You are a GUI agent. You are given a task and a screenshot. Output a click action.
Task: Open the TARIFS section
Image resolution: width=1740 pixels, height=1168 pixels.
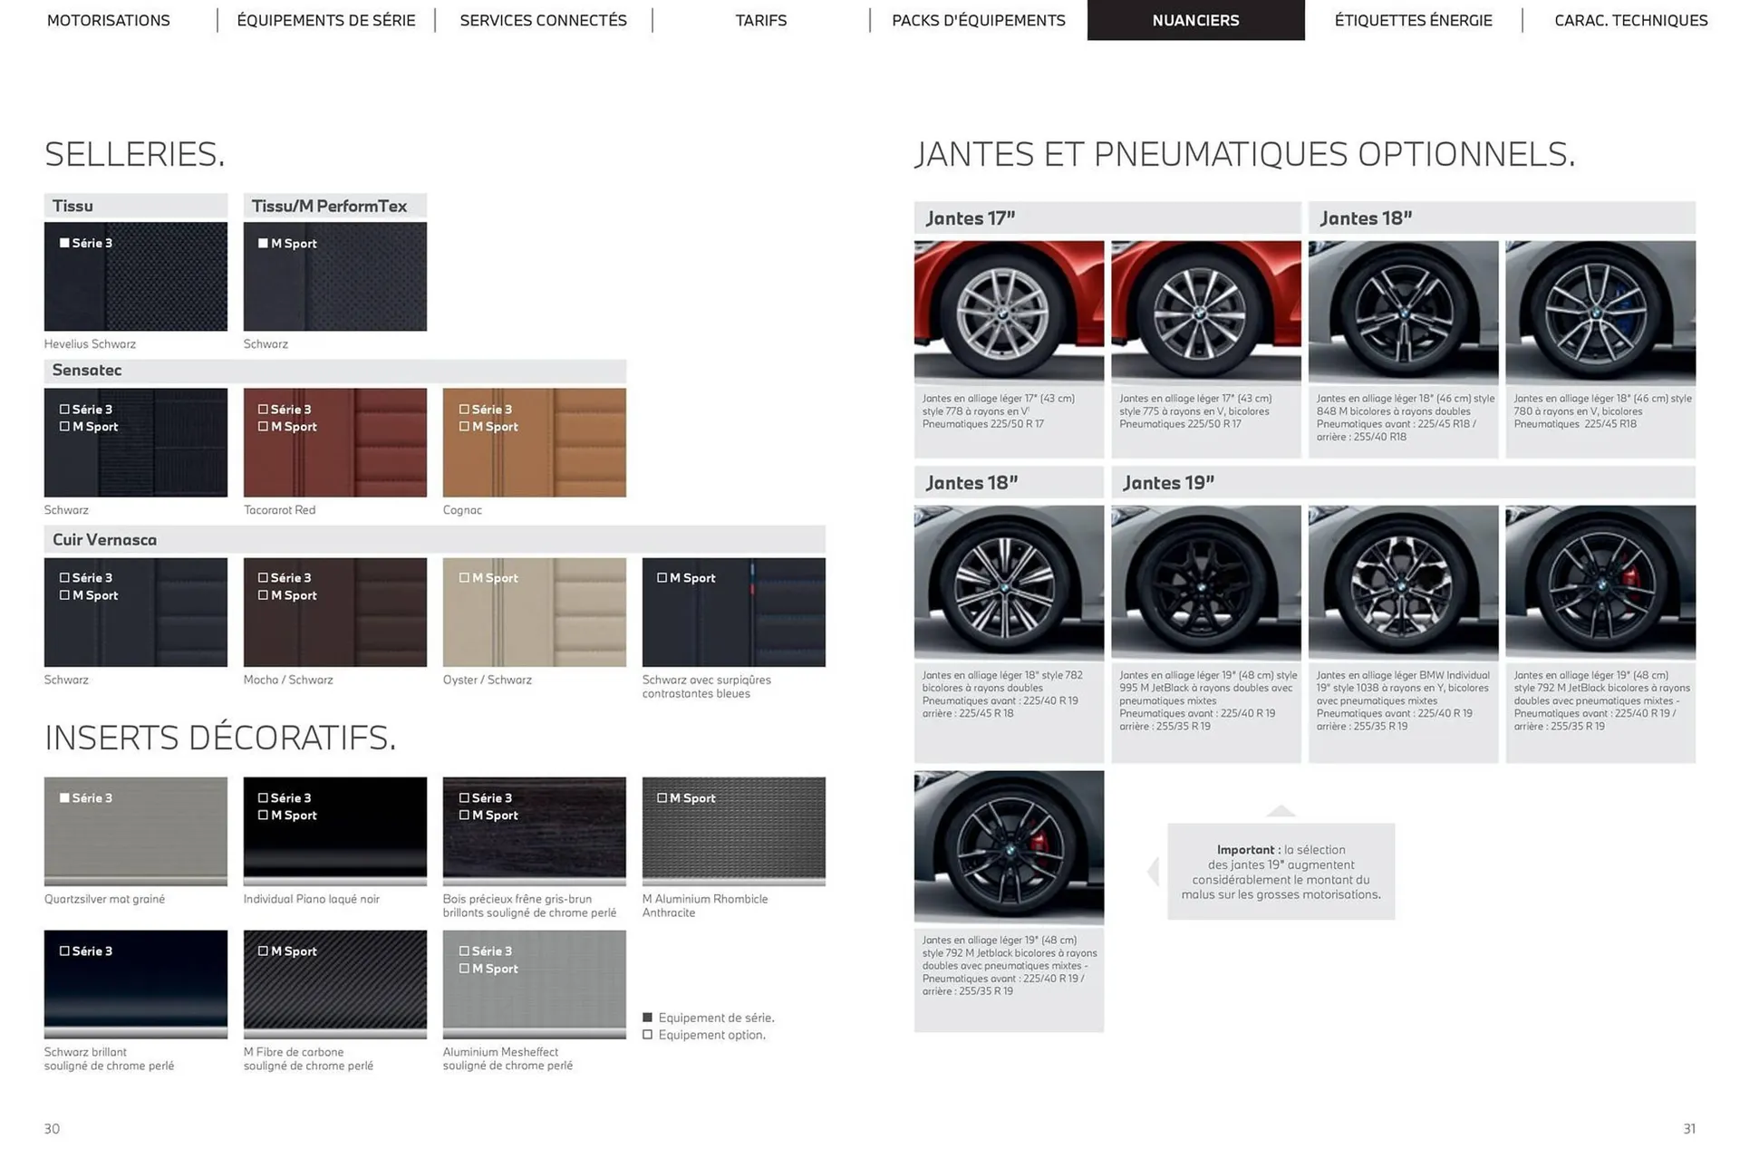(760, 20)
